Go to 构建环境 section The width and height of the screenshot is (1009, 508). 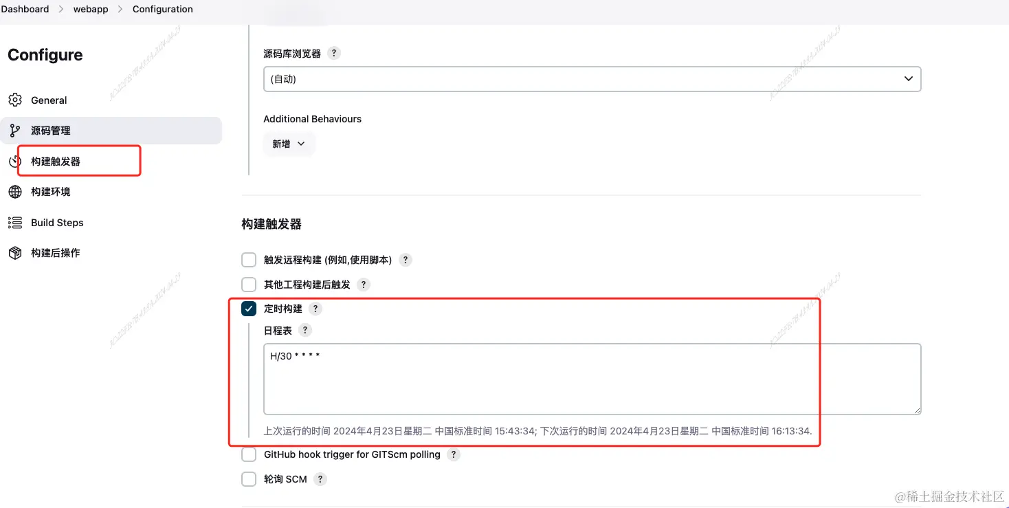point(111,192)
